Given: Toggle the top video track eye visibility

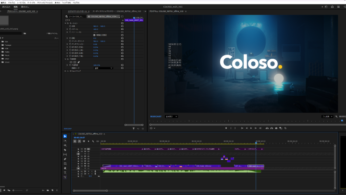Looking at the screenshot, I should pos(88,149).
